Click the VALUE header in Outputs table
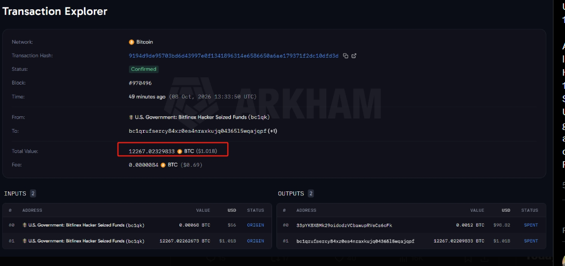565x266 pixels. [x=477, y=210]
